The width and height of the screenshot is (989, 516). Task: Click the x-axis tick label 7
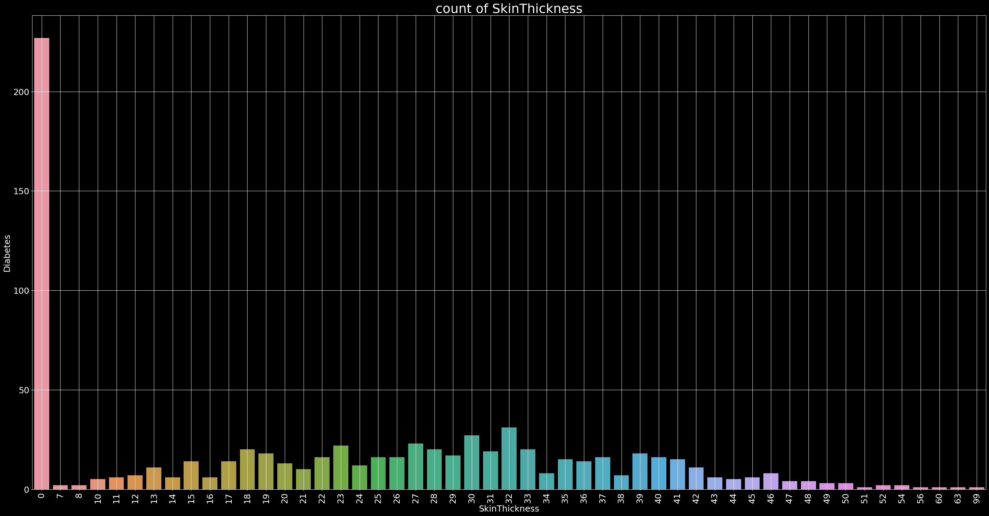click(x=60, y=495)
